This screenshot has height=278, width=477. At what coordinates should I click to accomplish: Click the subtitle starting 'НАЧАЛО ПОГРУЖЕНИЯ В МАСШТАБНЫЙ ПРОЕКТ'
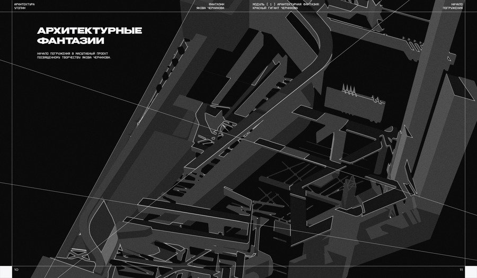click(74, 55)
